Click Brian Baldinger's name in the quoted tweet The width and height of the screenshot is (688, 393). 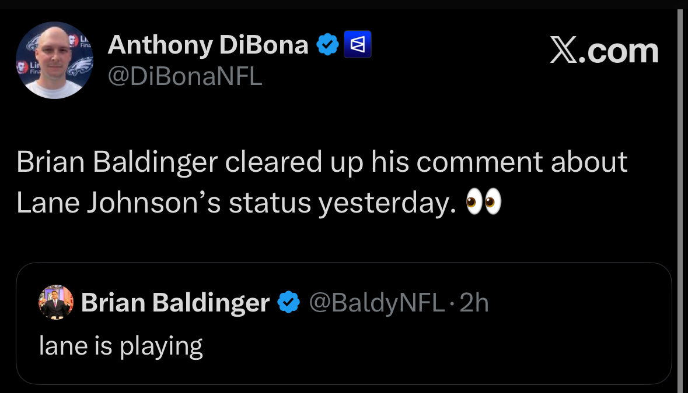click(175, 303)
